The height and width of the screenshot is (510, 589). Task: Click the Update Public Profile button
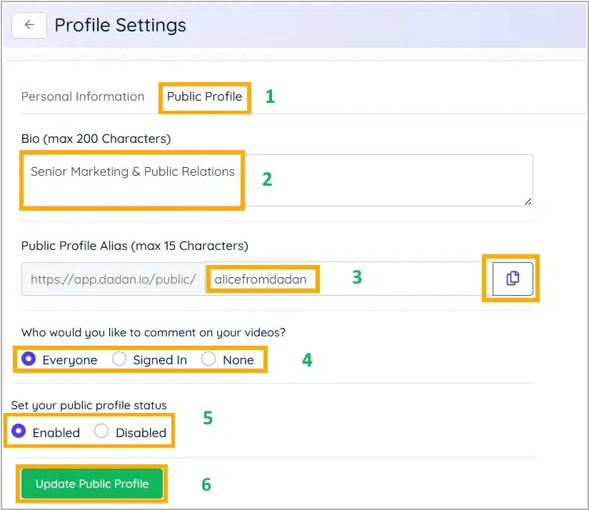tap(91, 484)
